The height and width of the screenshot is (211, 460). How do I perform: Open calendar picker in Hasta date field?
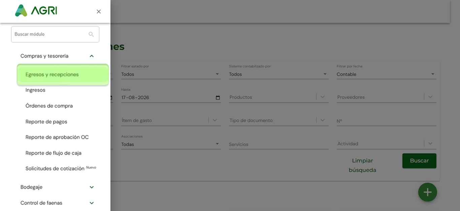218,98
